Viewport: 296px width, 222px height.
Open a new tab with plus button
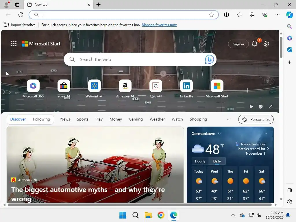pyautogui.click(x=98, y=5)
